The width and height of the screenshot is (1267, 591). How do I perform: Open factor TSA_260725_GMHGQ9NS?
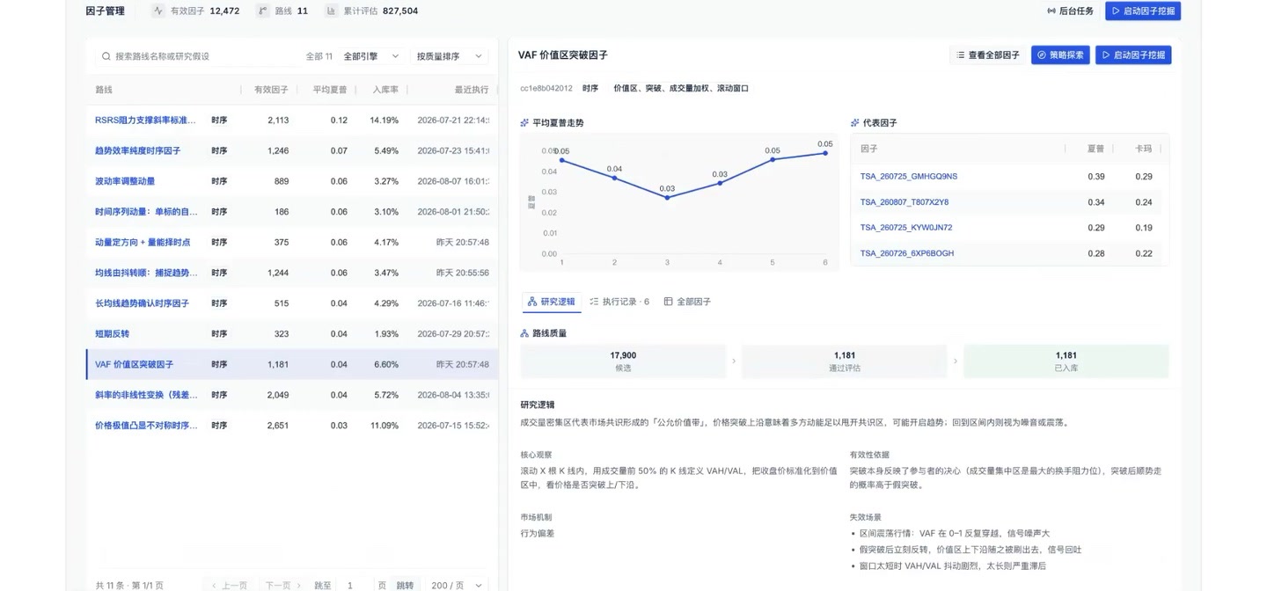(909, 177)
